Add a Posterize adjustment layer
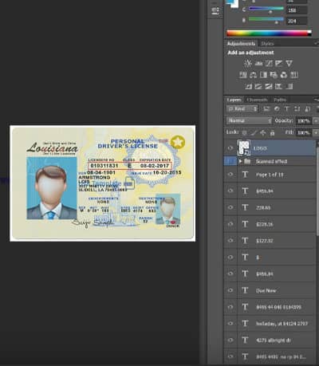 (x=258, y=86)
